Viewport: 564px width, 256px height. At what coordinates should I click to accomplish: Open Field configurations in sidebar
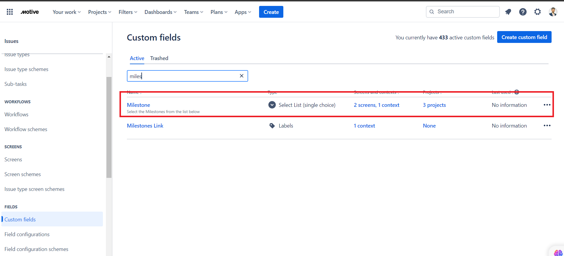(x=27, y=234)
